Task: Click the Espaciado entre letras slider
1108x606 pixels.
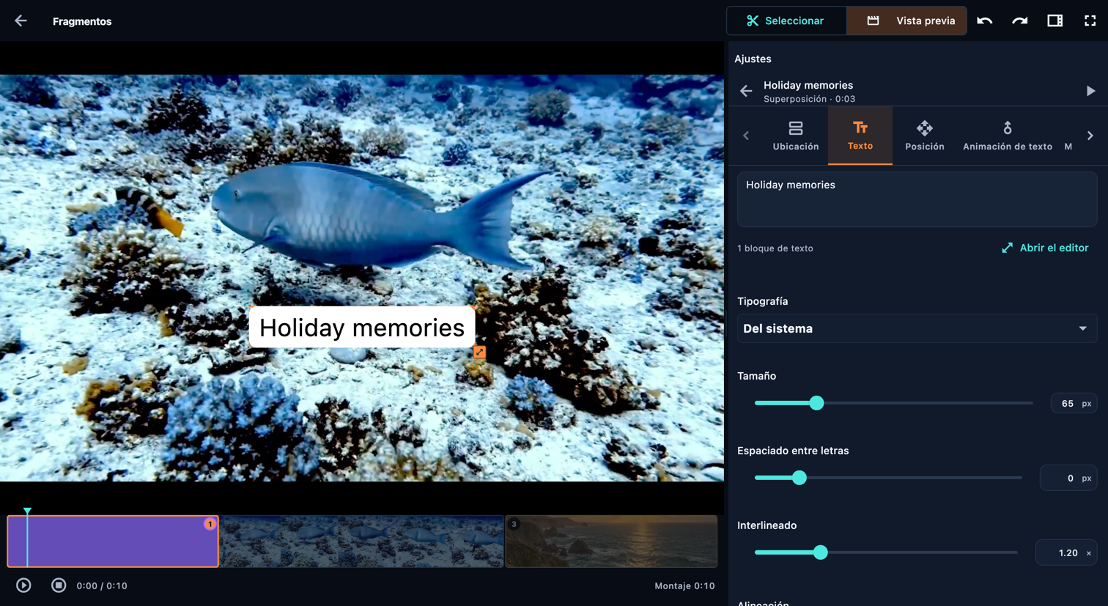Action: pyautogui.click(x=888, y=478)
